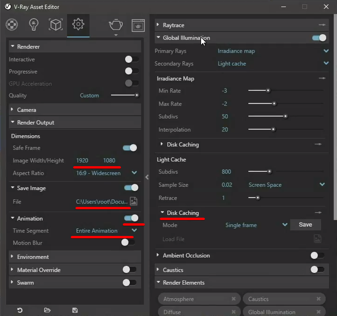Enable the Ambient Occlusion toggle
337x316 pixels.
317,256
